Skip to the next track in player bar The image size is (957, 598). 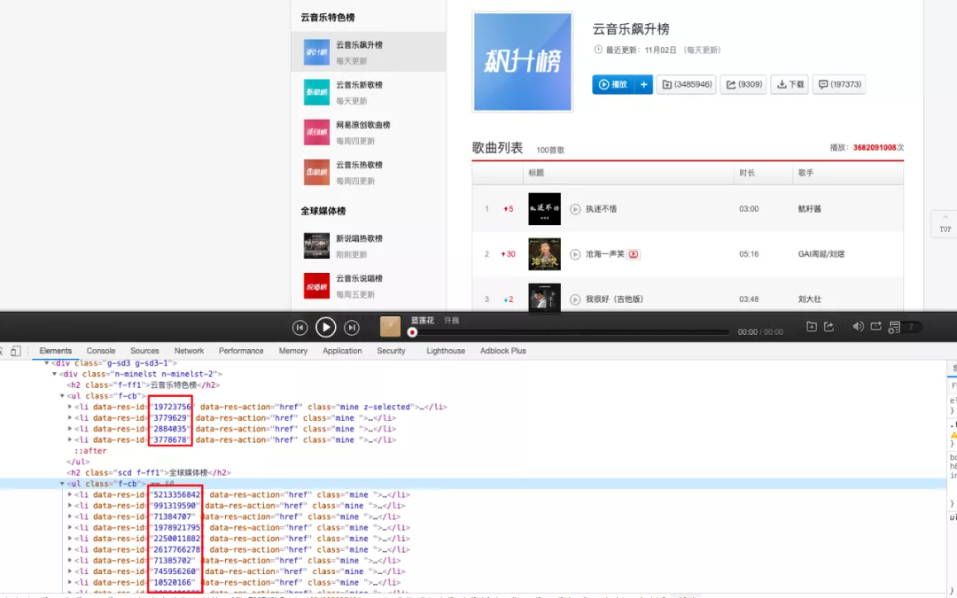352,328
